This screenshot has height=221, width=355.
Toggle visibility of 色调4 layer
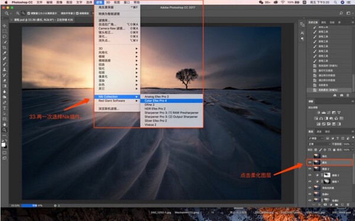pos(309,194)
